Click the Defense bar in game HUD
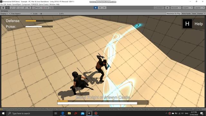Image resolution: width=206 pixels, height=116 pixels. [39, 21]
